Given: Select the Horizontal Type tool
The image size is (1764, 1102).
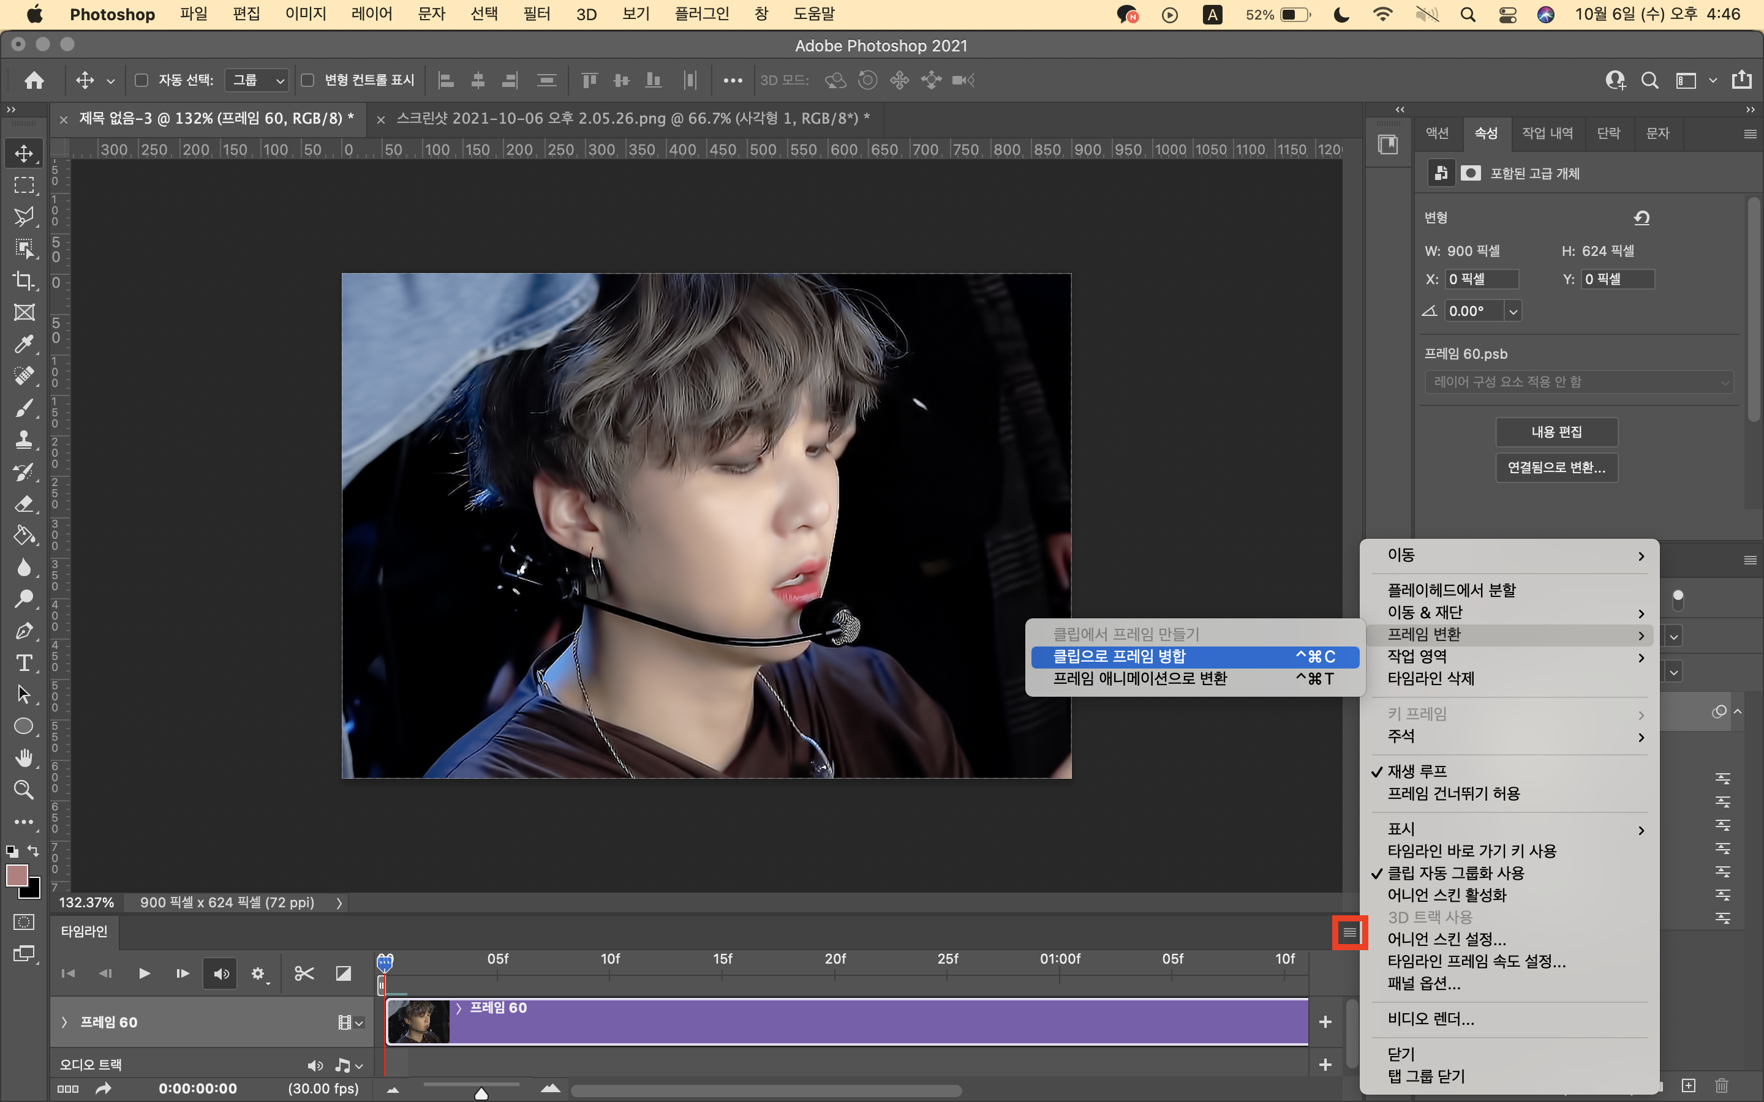Looking at the screenshot, I should (x=24, y=662).
